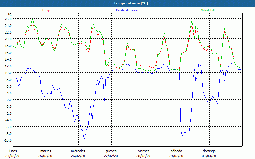The image size is (255, 159).
Task: Click the '27/02/20' date label
Action: tap(111, 156)
